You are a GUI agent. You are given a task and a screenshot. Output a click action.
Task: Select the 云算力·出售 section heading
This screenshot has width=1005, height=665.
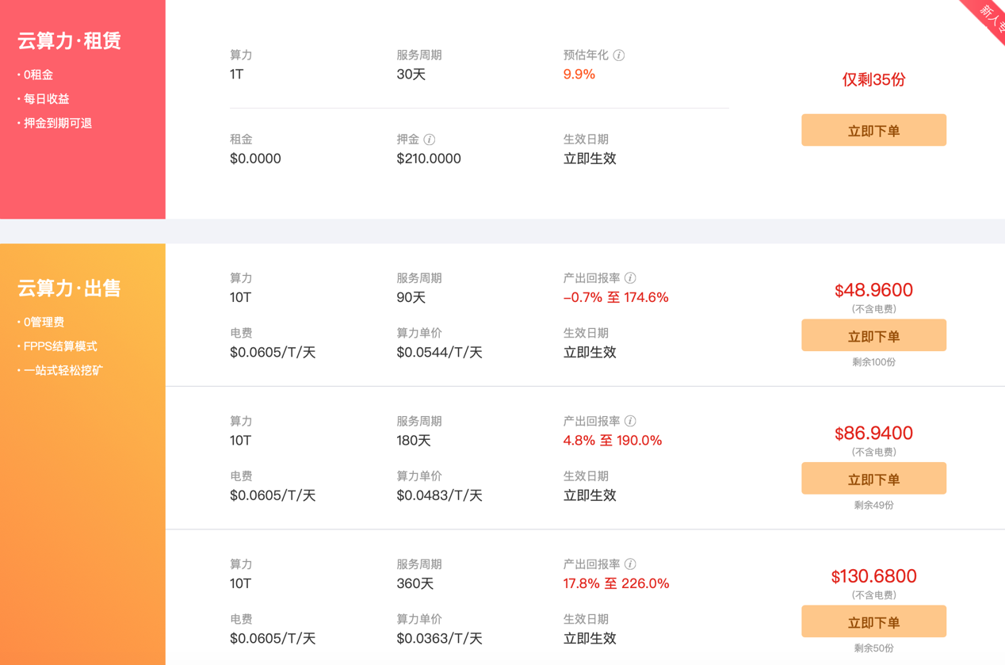[x=69, y=289]
